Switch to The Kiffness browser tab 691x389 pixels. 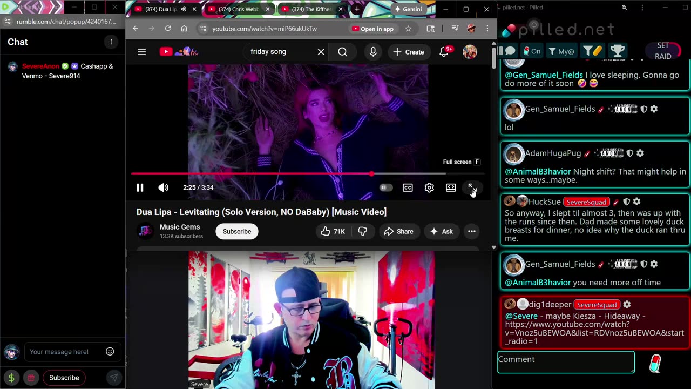click(311, 9)
